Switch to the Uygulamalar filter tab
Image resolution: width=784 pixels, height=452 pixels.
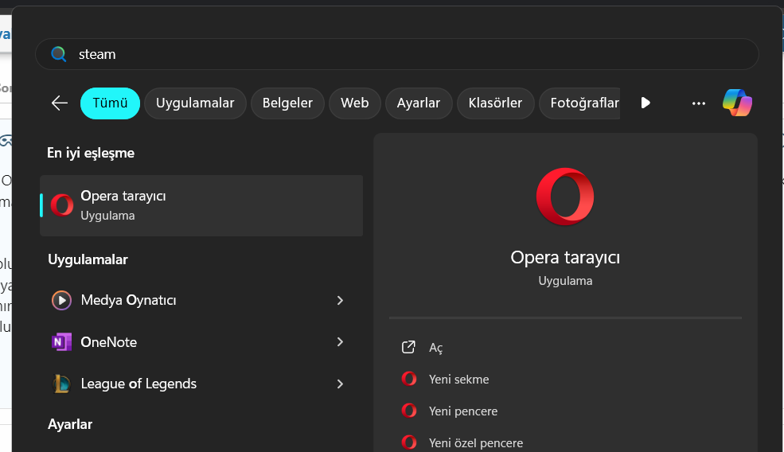[x=195, y=103]
